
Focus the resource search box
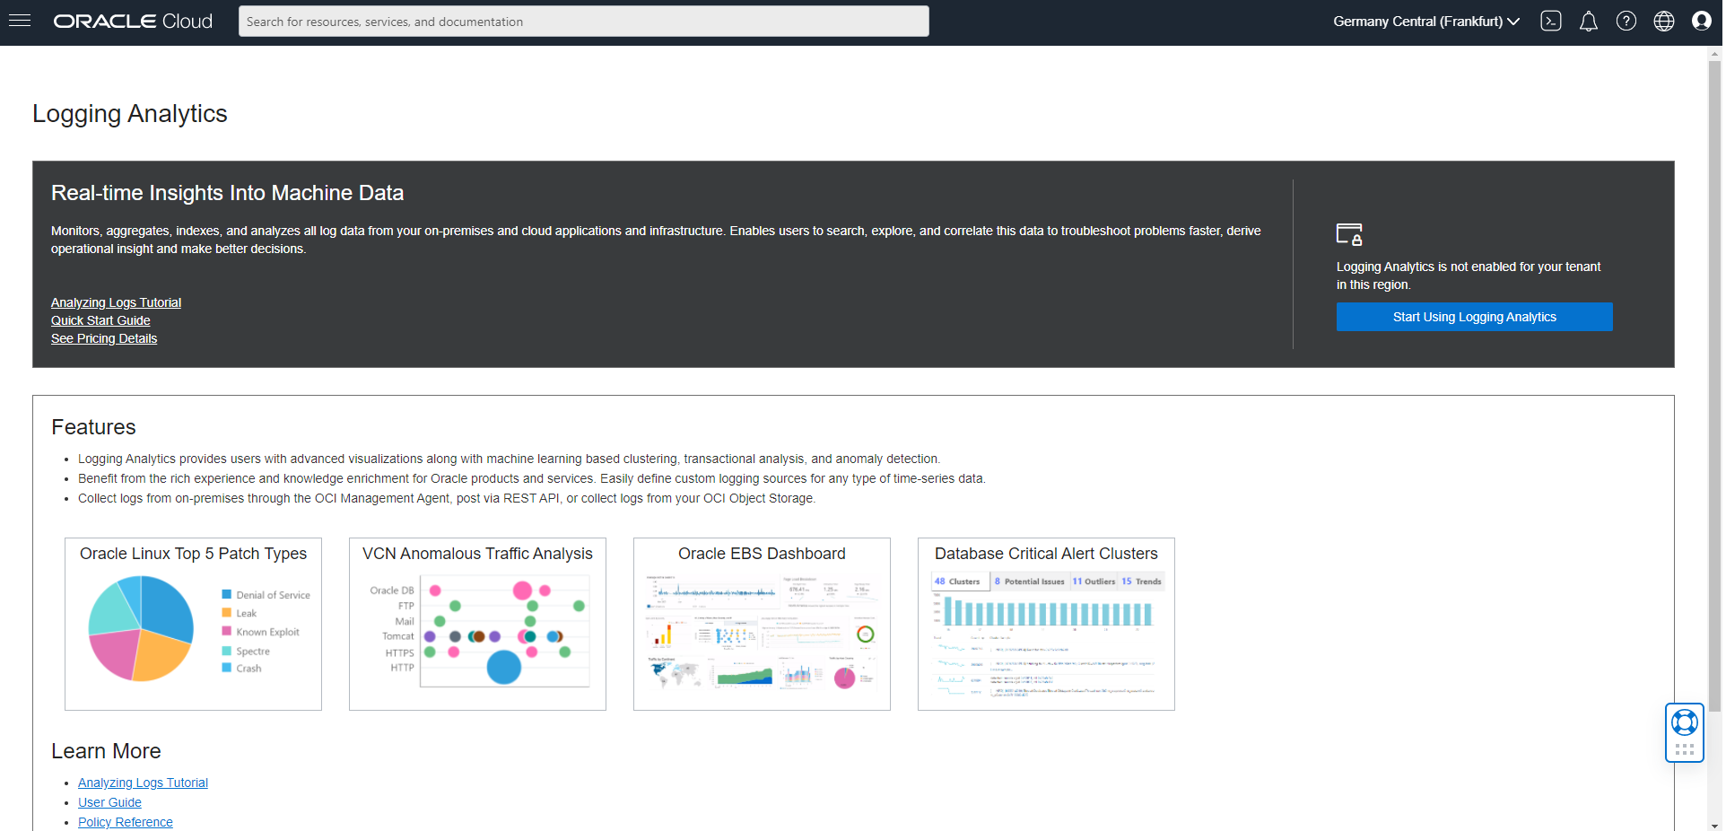click(584, 22)
